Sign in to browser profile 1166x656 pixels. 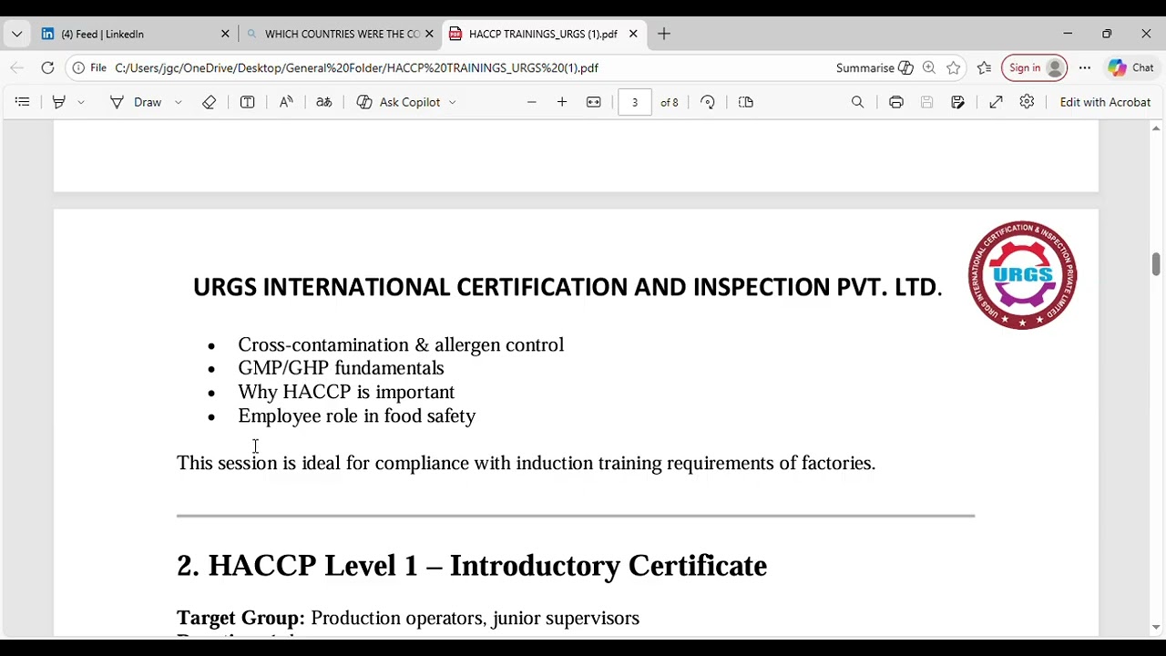coord(1034,67)
